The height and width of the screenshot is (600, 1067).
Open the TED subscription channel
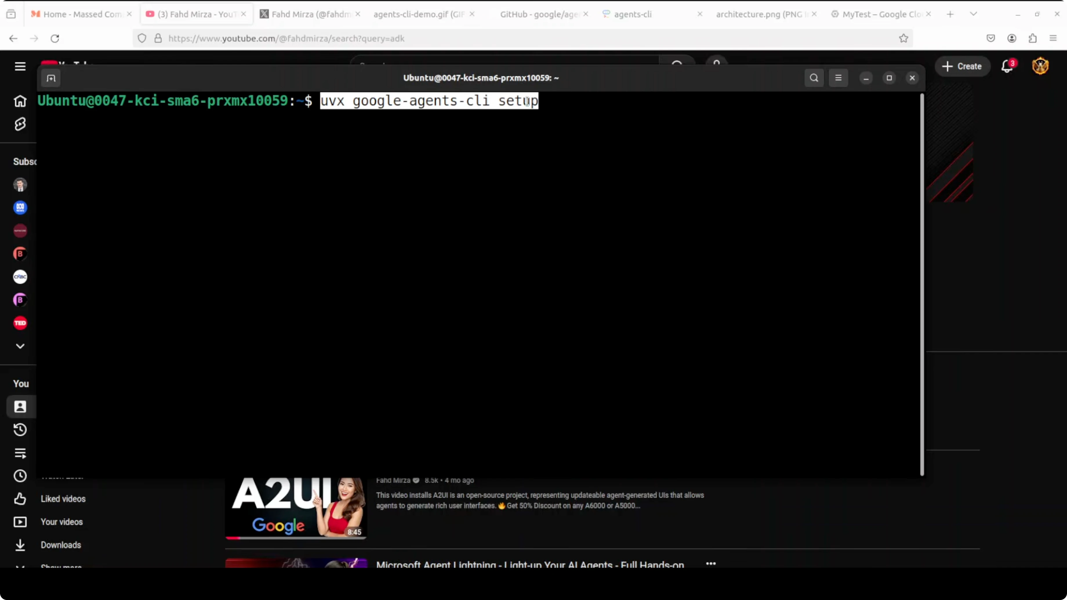click(x=20, y=323)
